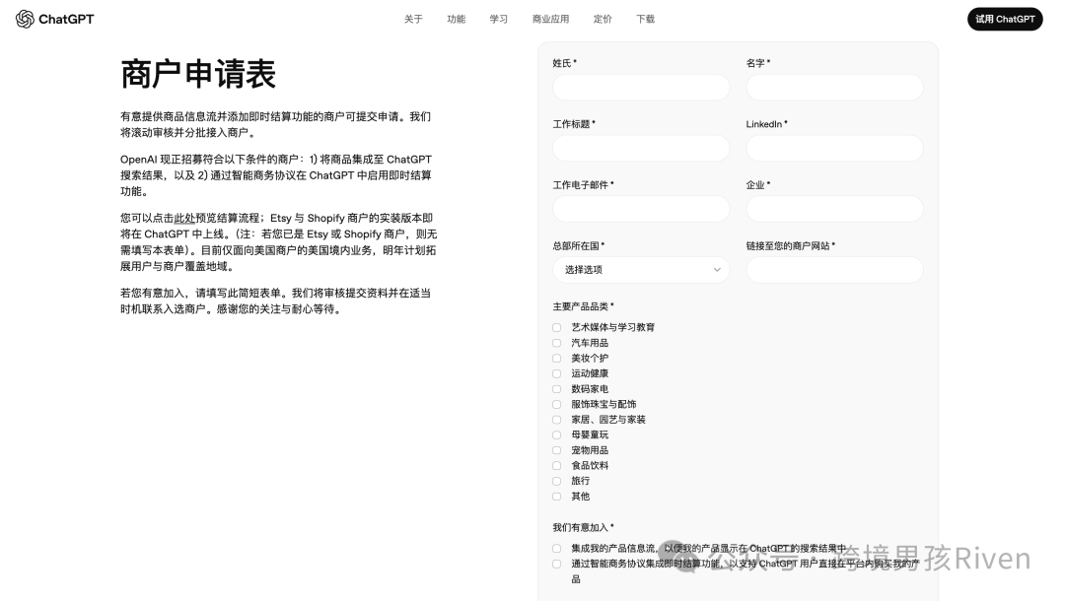Click the 链接至您的商户网站 field
The height and width of the screenshot is (601, 1065).
[x=834, y=270]
